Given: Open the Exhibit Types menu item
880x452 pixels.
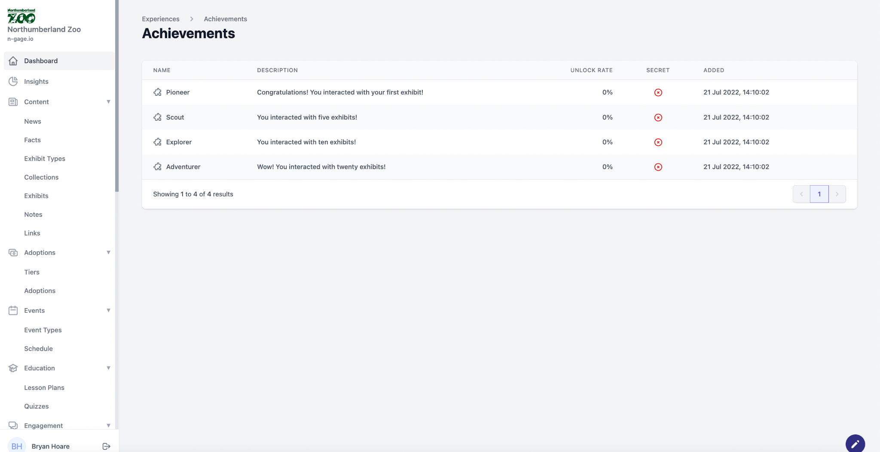Looking at the screenshot, I should [45, 159].
